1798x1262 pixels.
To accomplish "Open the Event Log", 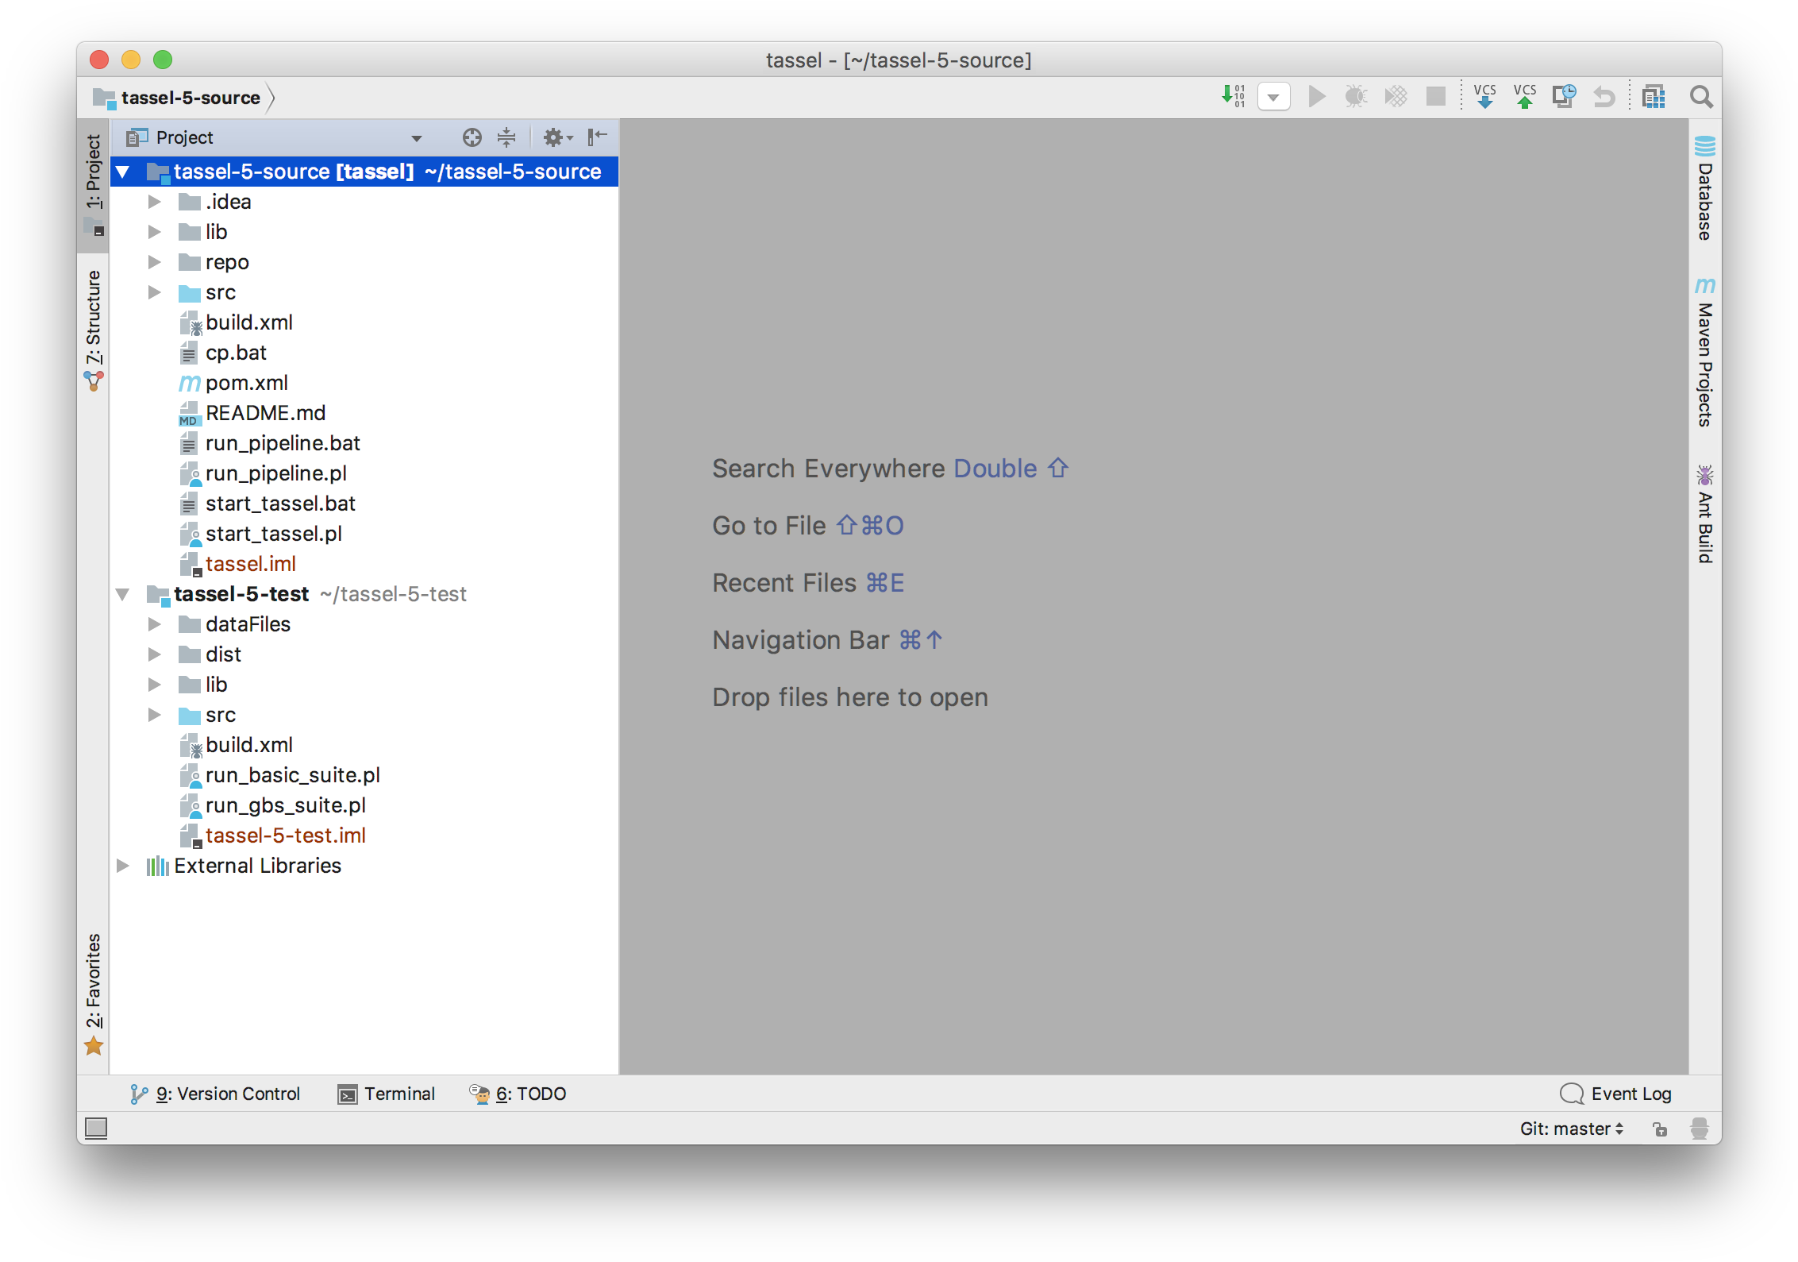I will click(x=1615, y=1094).
